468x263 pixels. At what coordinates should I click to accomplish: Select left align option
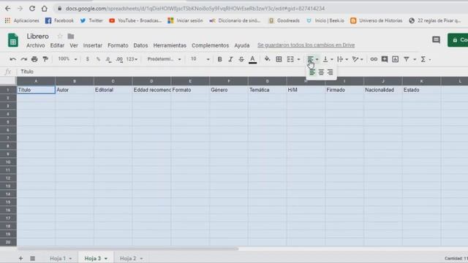(x=312, y=72)
